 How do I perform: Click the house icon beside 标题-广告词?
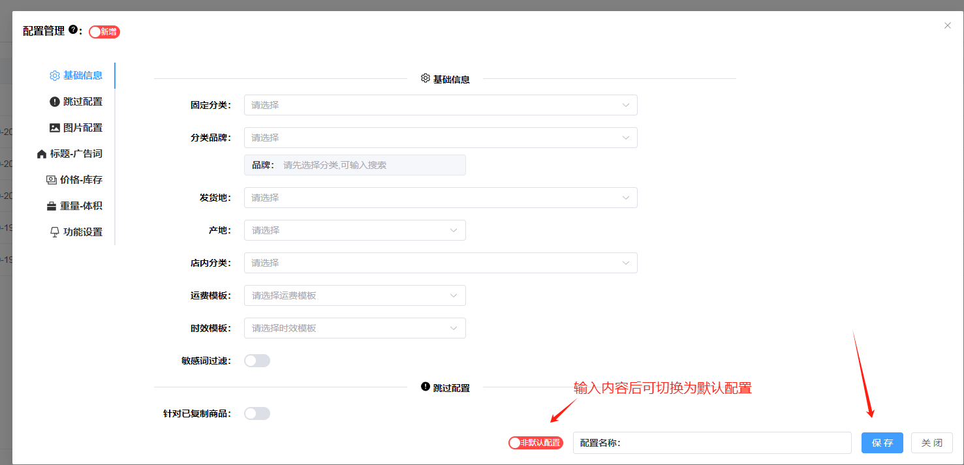click(x=42, y=154)
